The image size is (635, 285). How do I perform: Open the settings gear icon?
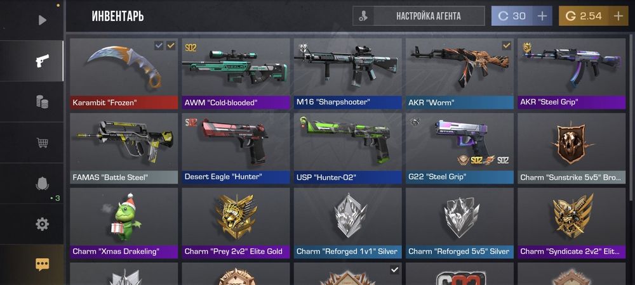tap(42, 224)
